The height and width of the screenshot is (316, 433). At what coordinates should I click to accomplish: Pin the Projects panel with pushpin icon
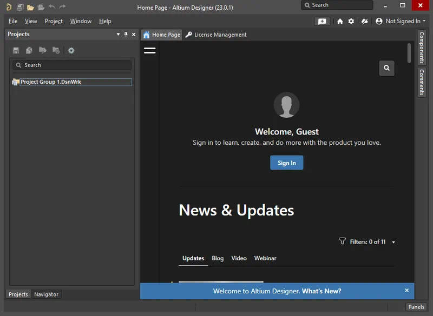pyautogui.click(x=126, y=35)
